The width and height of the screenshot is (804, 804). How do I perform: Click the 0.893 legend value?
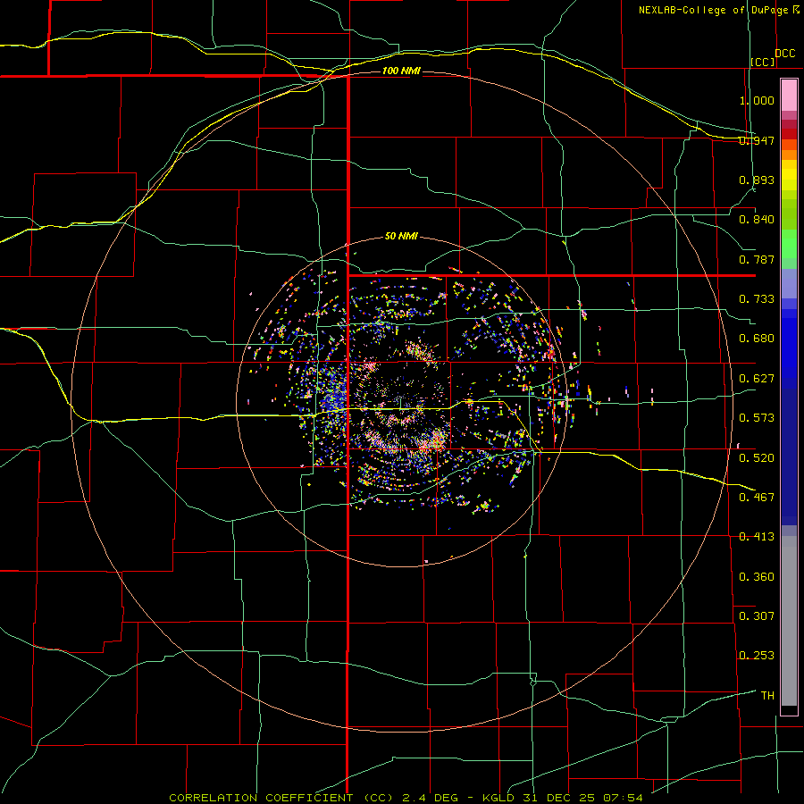tap(757, 180)
